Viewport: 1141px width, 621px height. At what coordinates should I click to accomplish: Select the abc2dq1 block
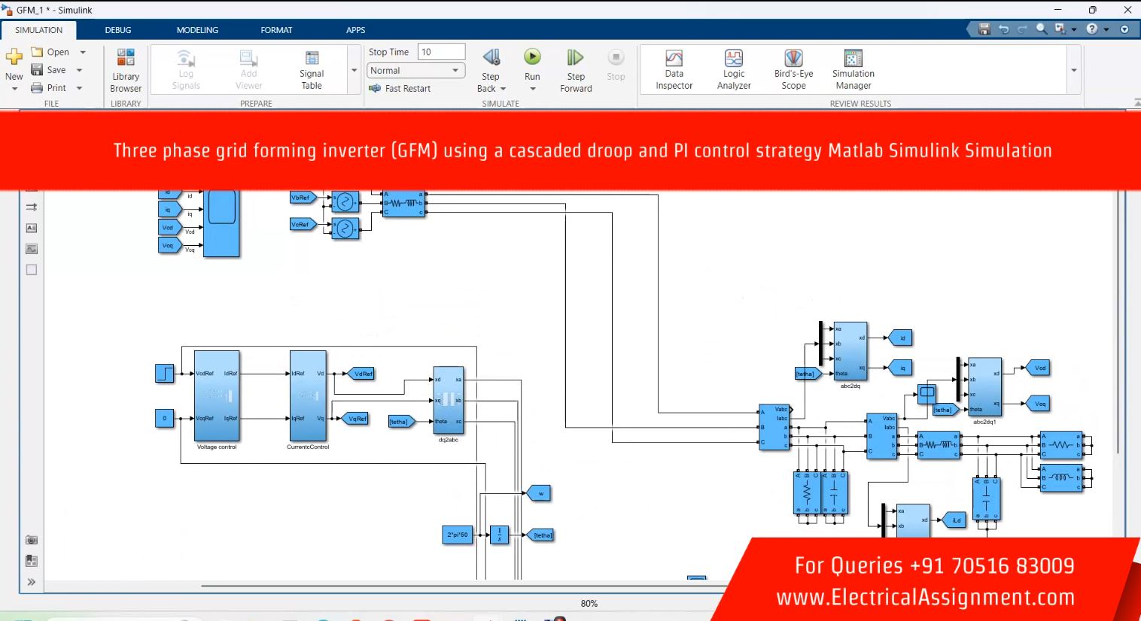click(984, 387)
